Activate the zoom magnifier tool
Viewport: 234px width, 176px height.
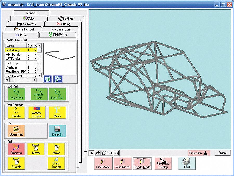click(104, 153)
